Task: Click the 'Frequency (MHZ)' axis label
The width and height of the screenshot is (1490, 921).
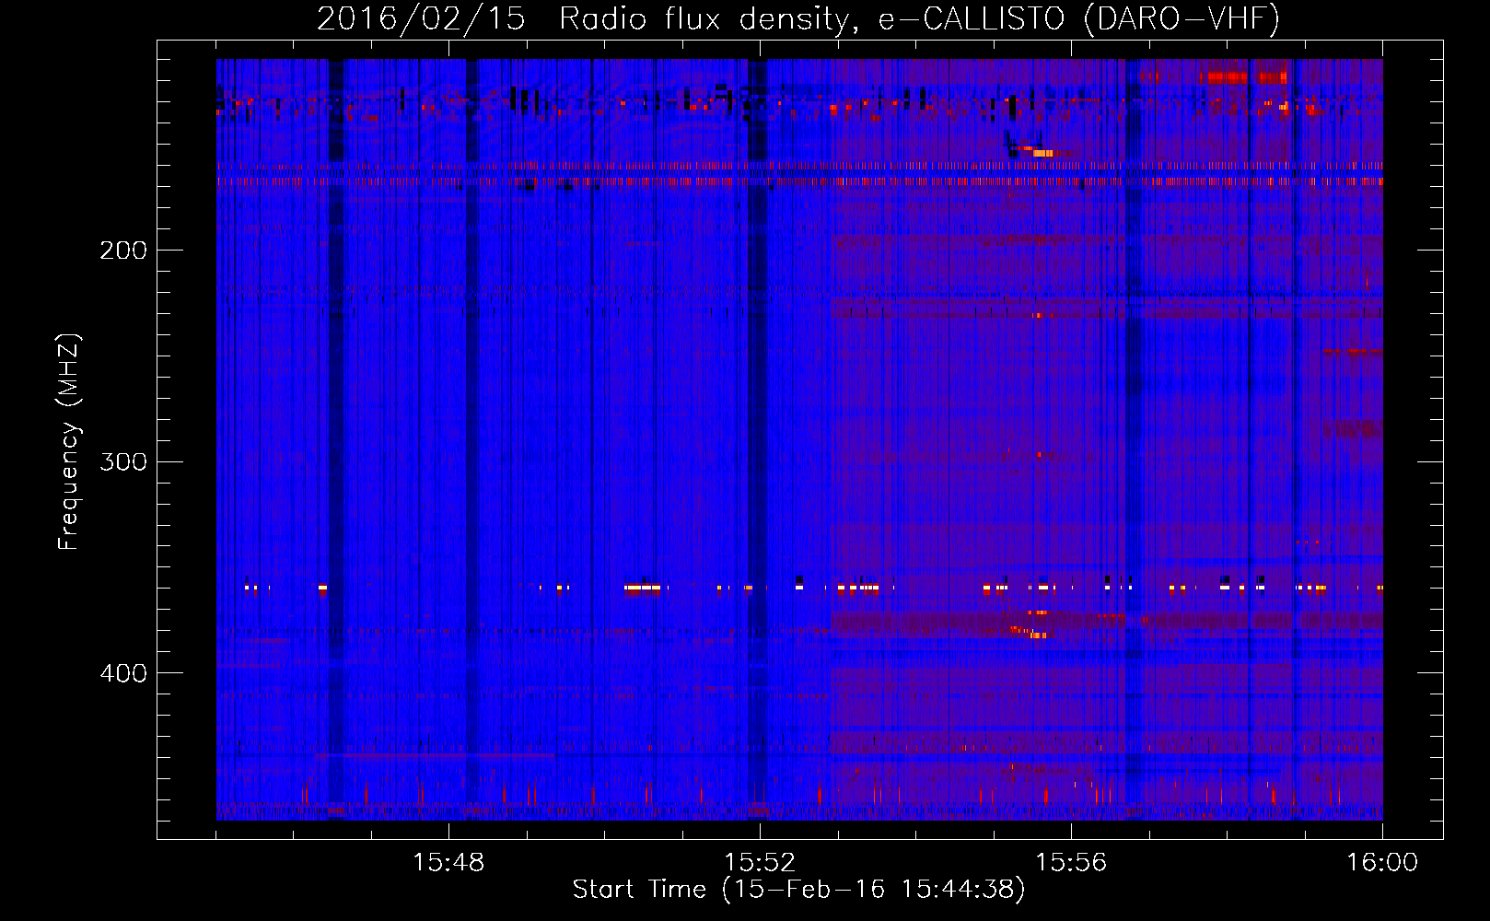Action: [x=69, y=442]
